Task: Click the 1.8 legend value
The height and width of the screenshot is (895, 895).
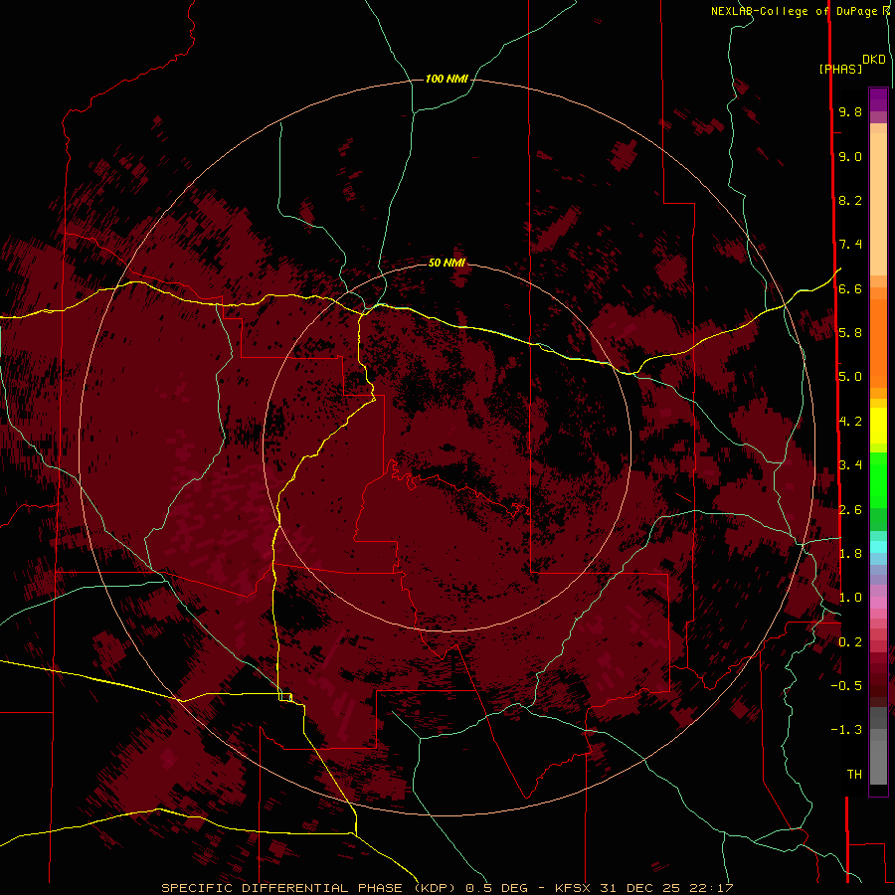Action: (850, 554)
